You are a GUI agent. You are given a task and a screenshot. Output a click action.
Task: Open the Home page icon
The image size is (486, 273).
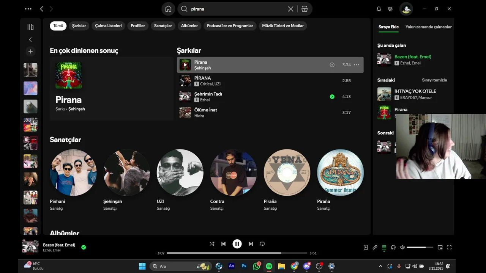coord(168,9)
